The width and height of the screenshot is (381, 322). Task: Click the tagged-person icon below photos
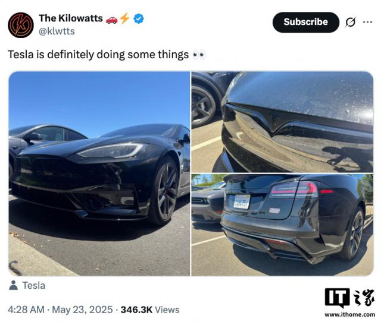14,286
